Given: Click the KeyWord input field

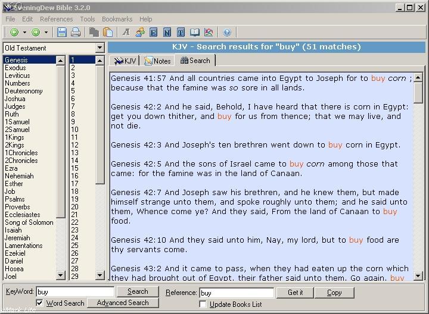Looking at the screenshot, I should pos(75,292).
